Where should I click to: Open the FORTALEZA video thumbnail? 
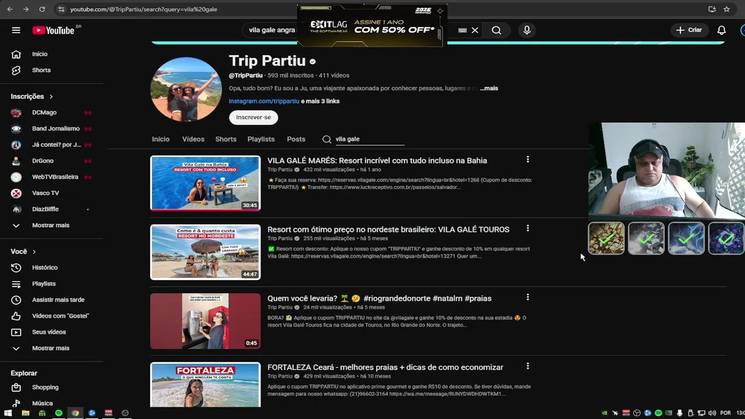pos(205,384)
